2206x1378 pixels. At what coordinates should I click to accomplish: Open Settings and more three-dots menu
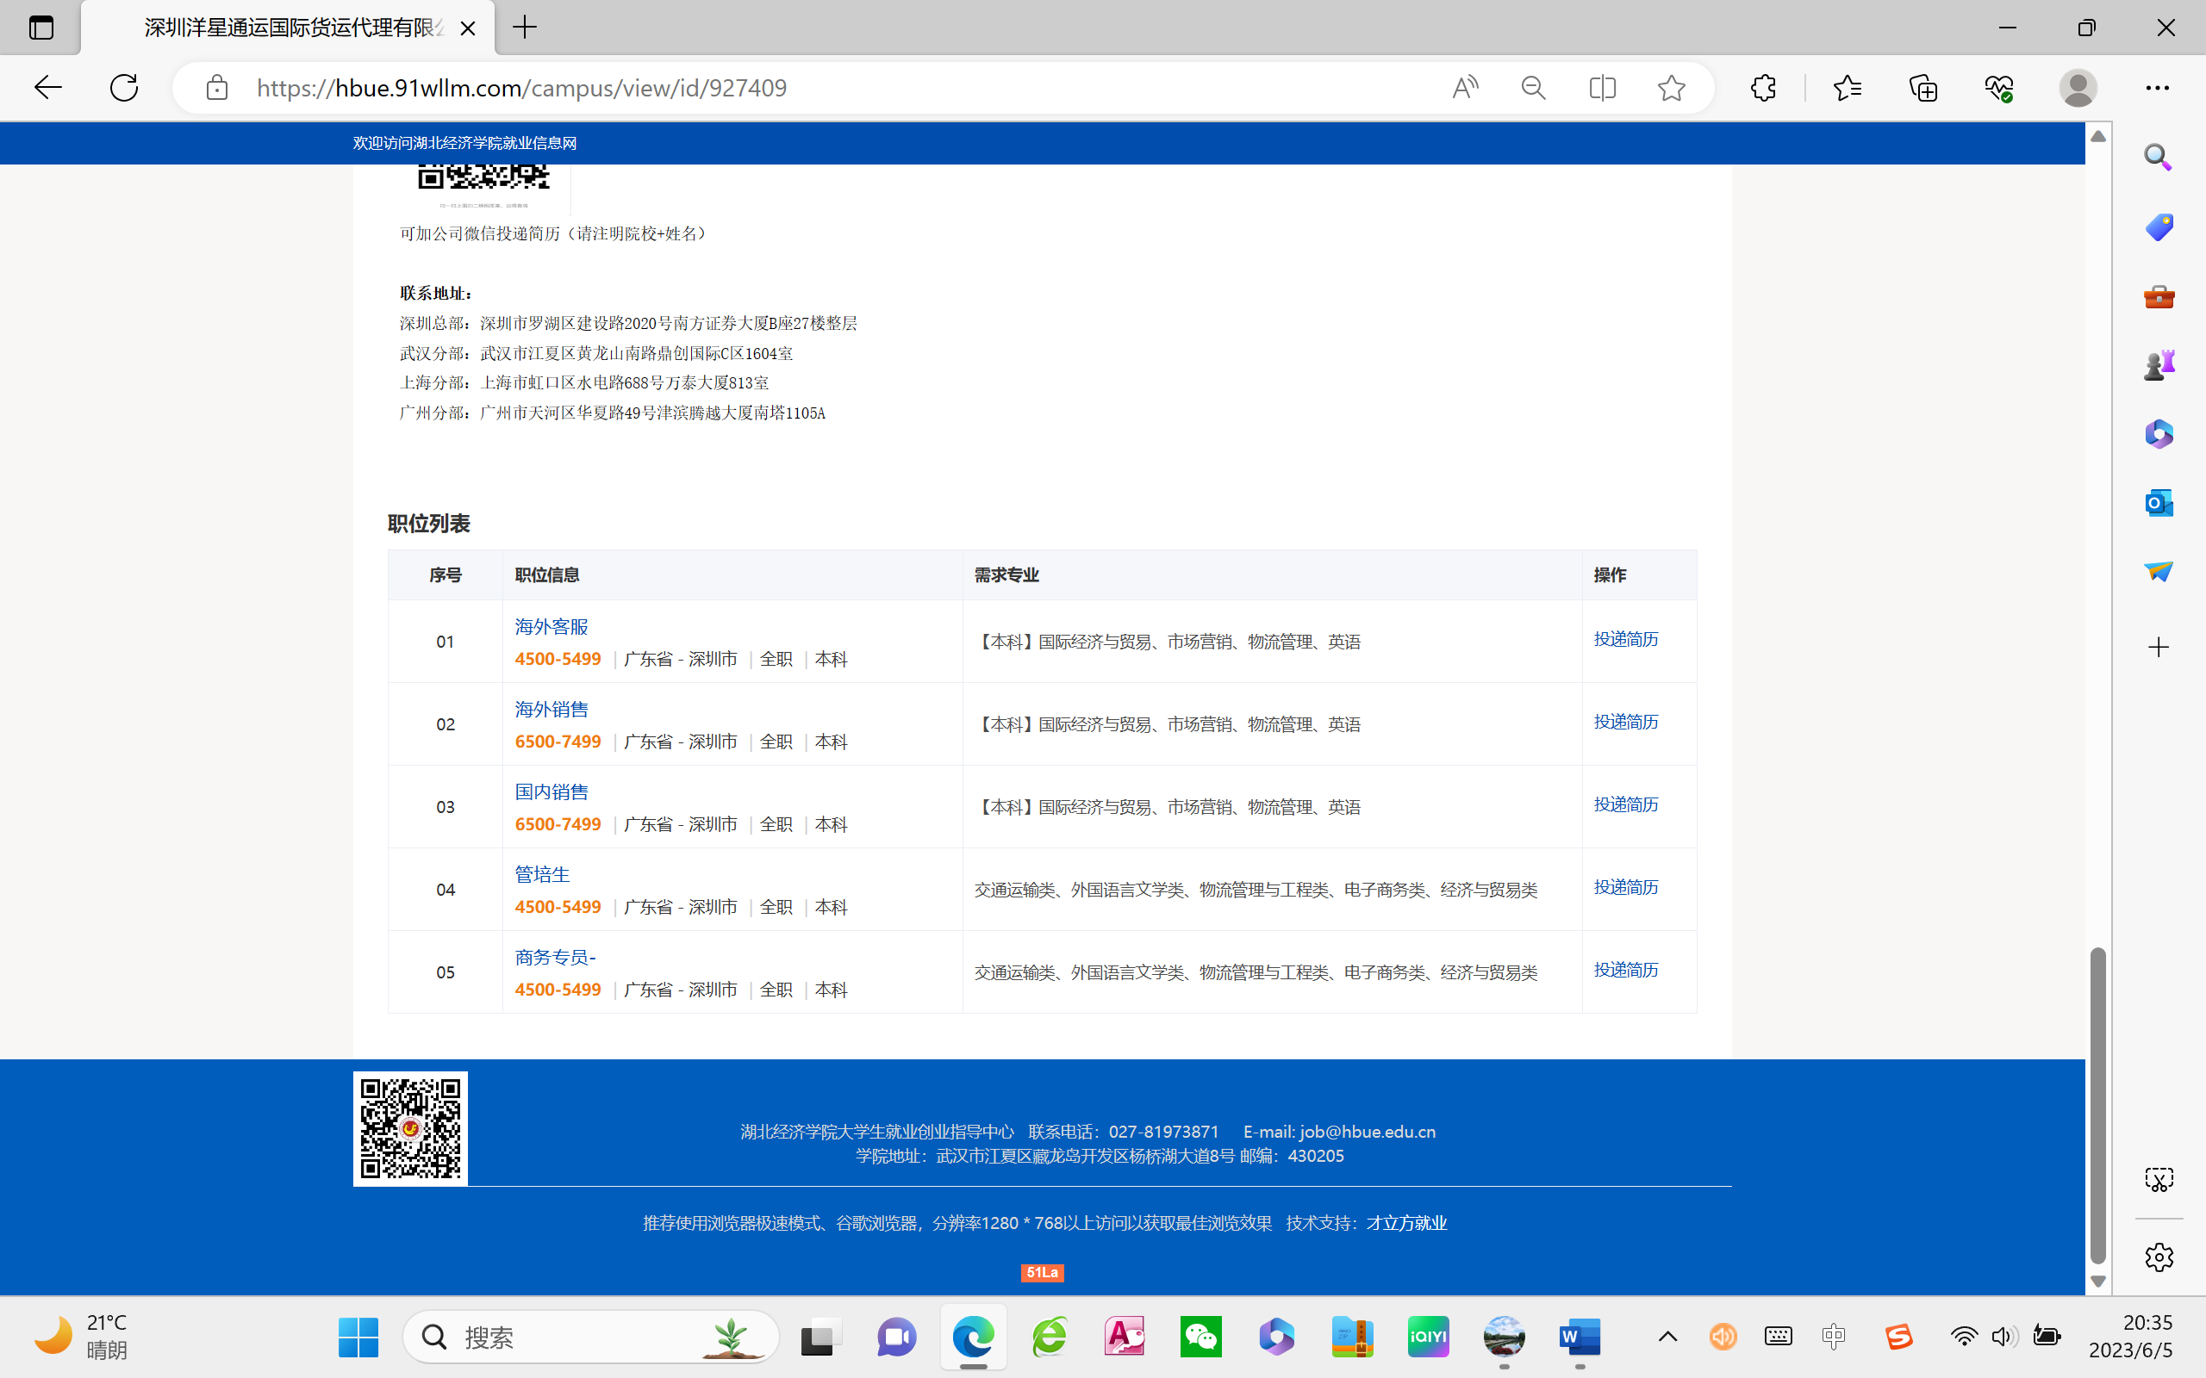tap(2157, 88)
